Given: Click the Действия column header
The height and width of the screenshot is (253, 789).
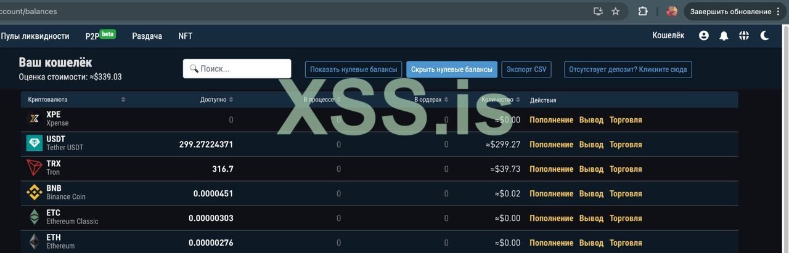Looking at the screenshot, I should [543, 100].
